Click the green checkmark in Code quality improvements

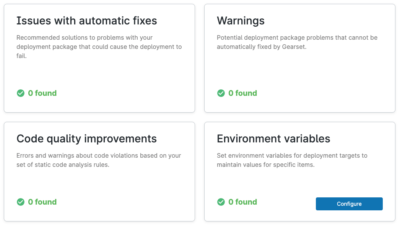click(21, 202)
